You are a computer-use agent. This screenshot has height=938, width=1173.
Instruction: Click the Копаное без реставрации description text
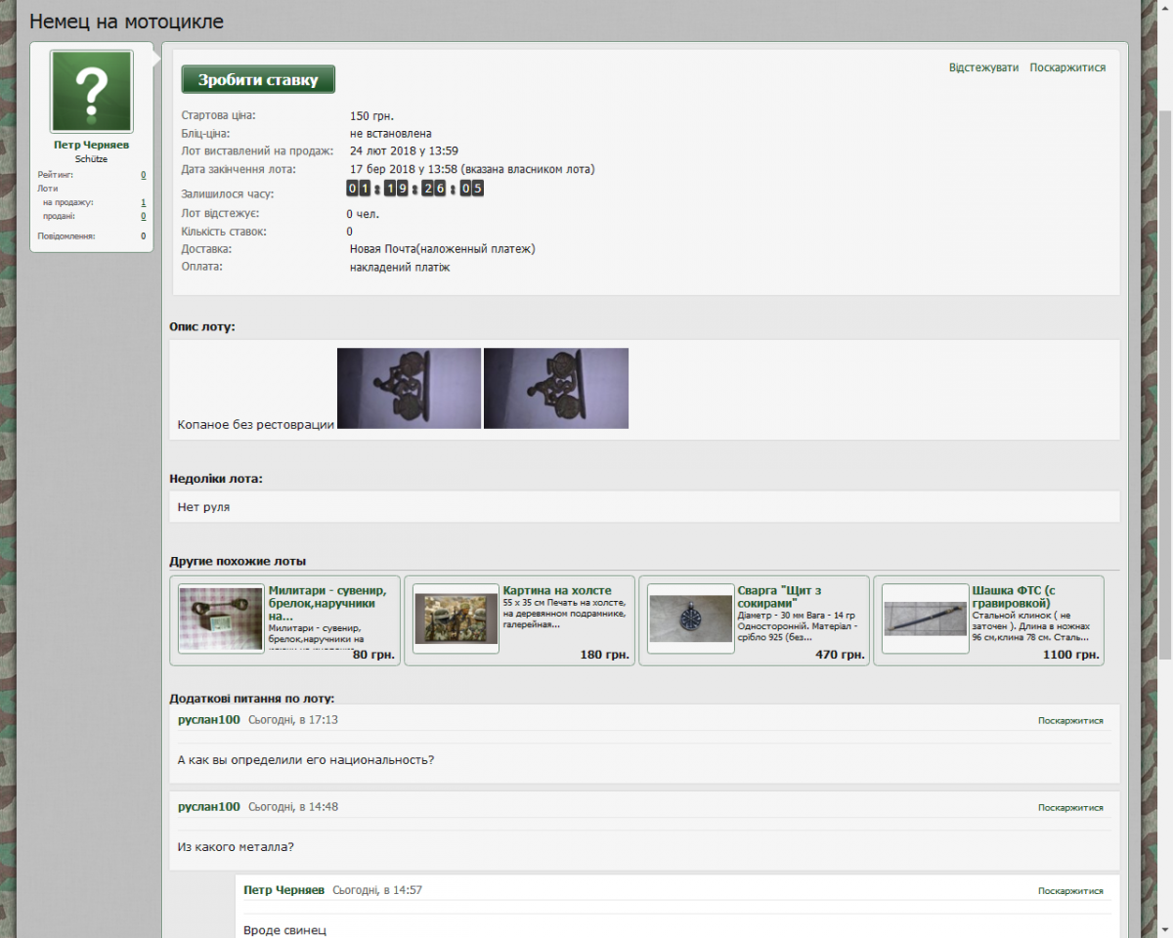[256, 424]
